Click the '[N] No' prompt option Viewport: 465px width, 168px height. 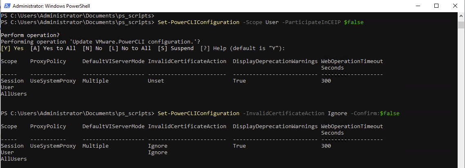pos(92,48)
